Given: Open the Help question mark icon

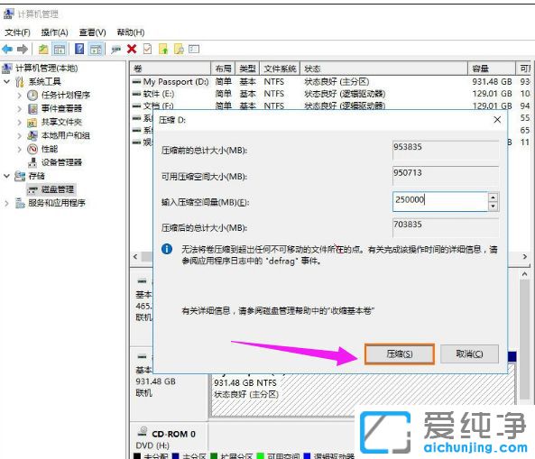Looking at the screenshot, I should click(x=79, y=49).
